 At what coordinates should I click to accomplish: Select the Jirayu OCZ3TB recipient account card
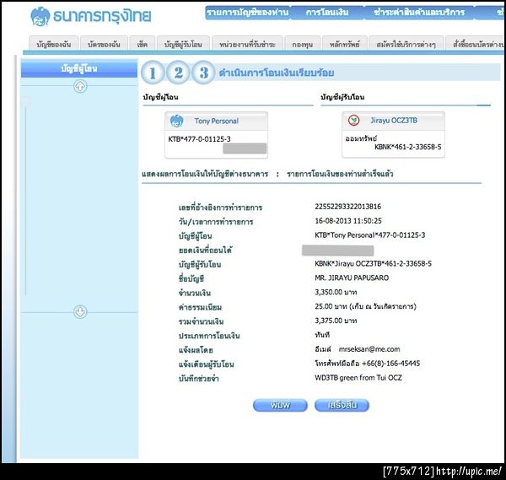[393, 135]
